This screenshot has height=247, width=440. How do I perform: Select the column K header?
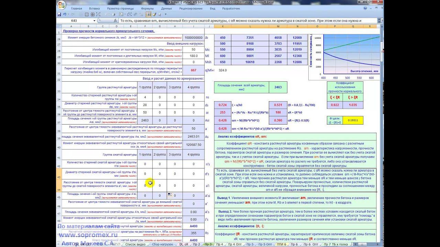[223, 26]
